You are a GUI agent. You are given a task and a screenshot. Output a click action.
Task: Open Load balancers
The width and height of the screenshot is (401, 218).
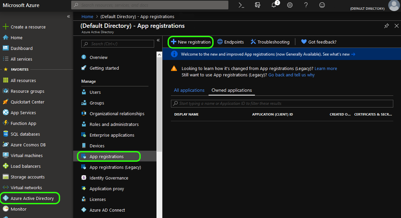(x=21, y=166)
